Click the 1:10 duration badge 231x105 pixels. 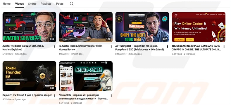click(x=108, y=39)
